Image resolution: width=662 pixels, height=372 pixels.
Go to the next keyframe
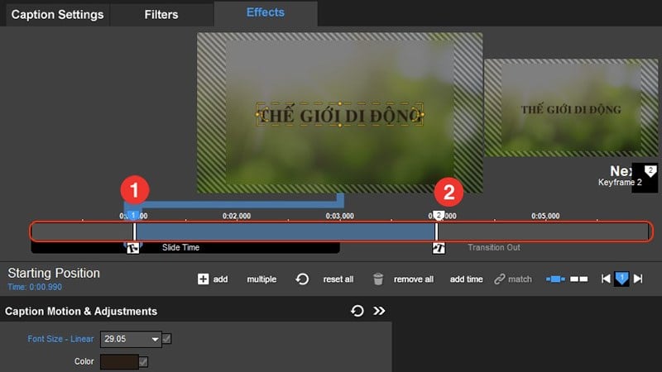(638, 279)
